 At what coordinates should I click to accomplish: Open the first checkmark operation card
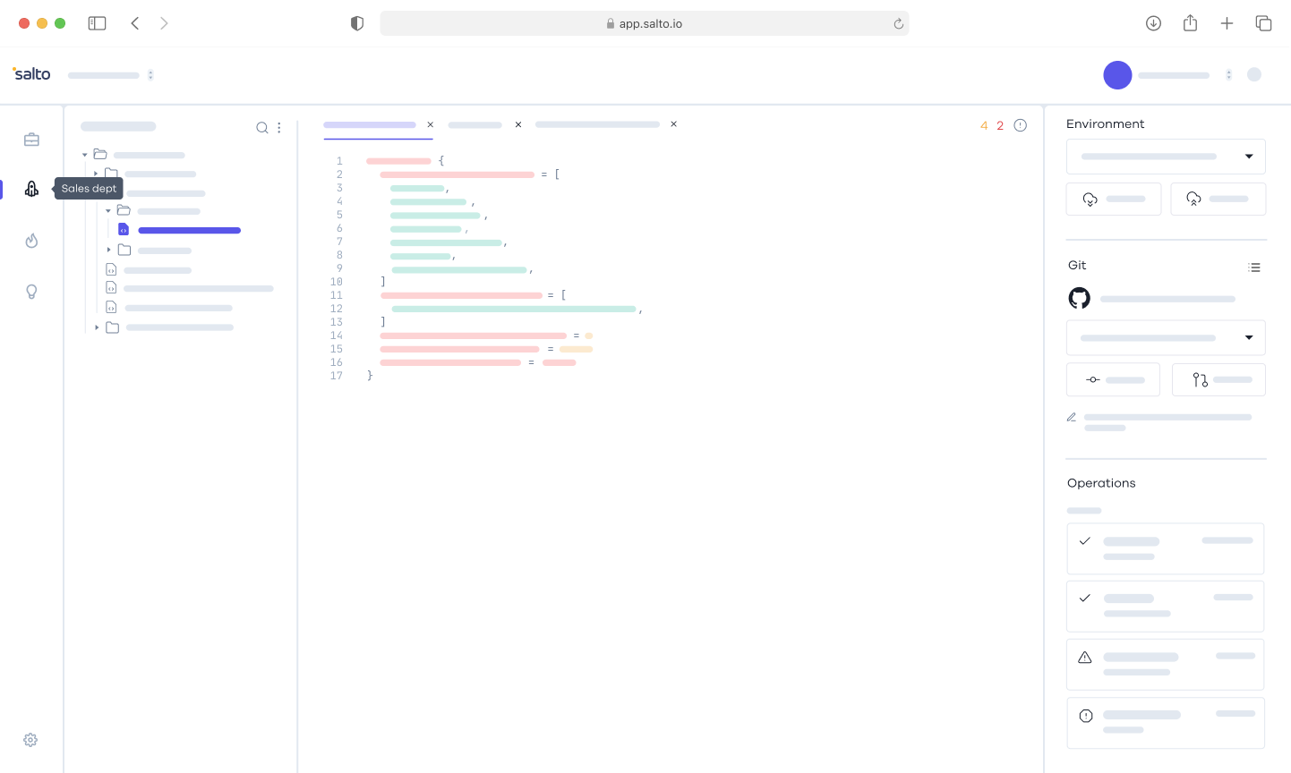click(1166, 548)
